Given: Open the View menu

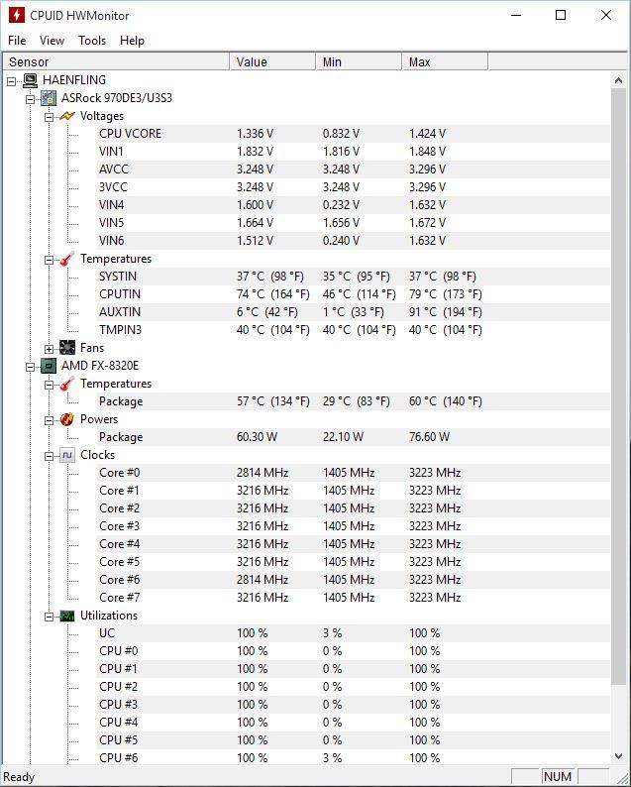Looking at the screenshot, I should pyautogui.click(x=52, y=41).
